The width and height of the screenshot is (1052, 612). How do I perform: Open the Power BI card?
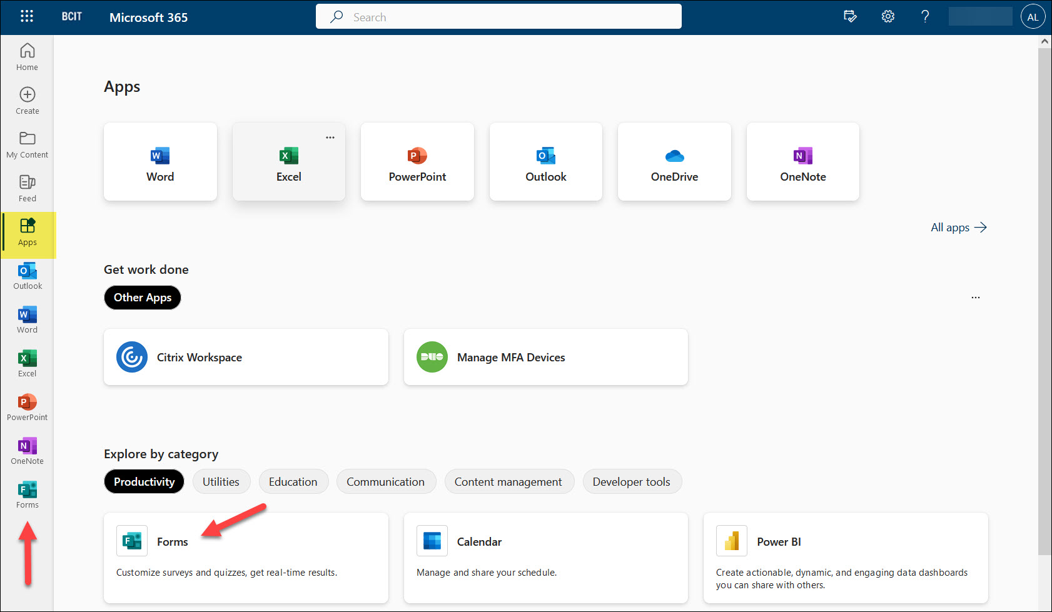(846, 558)
